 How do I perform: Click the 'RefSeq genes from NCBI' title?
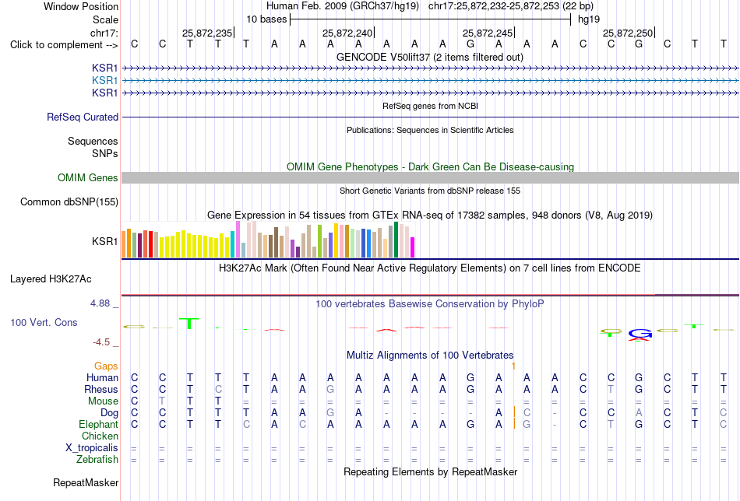point(430,106)
